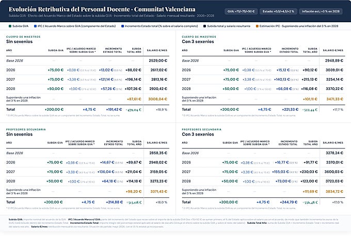This screenshot has width=351, height=246.
Task: Click the orange Estimación IPC legend swatch
Action: (257, 26)
